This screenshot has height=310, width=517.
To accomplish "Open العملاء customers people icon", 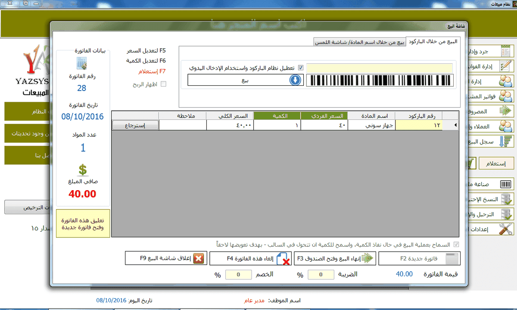I will pos(505,125).
